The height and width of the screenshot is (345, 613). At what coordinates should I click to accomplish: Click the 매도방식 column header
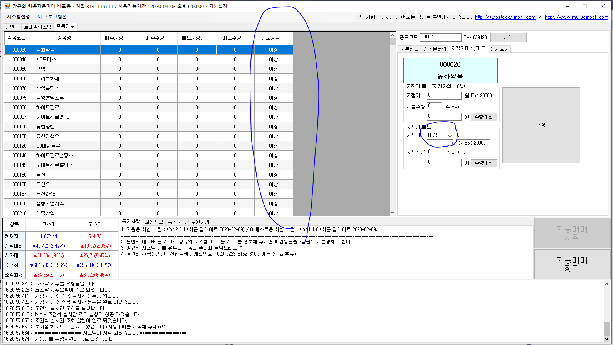[274, 38]
